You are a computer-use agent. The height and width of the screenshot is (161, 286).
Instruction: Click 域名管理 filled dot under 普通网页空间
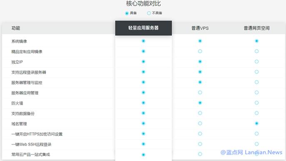point(256,124)
